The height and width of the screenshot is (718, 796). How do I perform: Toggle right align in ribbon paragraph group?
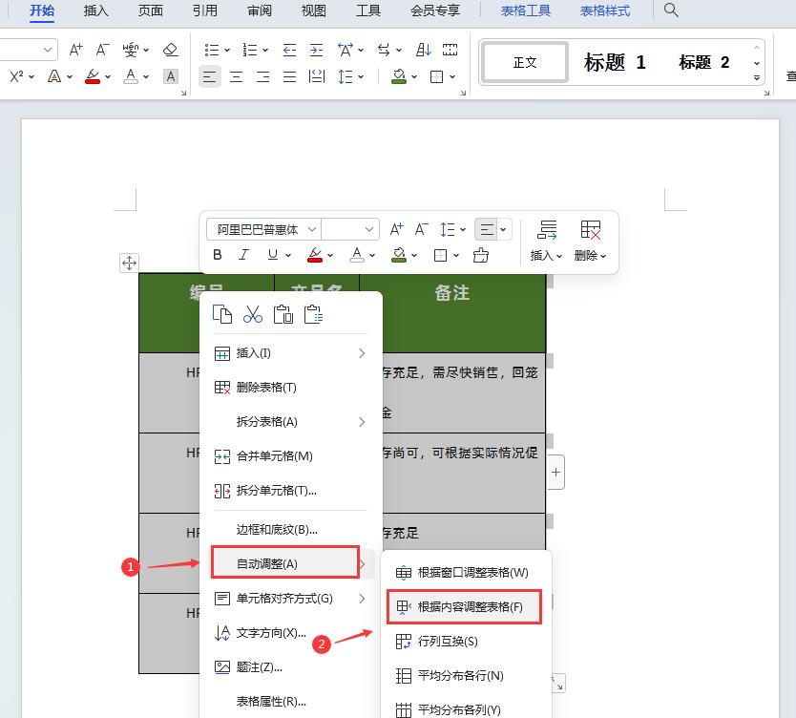pyautogui.click(x=263, y=76)
